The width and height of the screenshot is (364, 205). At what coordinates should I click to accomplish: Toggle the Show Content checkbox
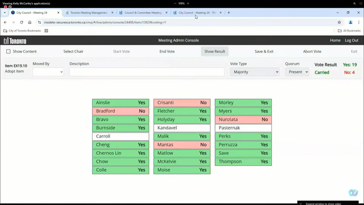pos(9,51)
